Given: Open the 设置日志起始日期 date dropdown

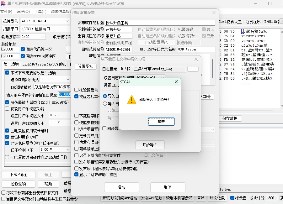Looking at the screenshot, I should point(162,77).
